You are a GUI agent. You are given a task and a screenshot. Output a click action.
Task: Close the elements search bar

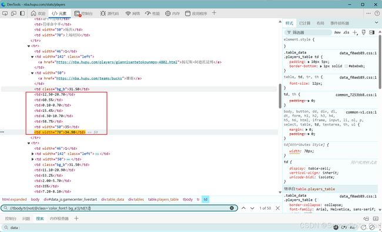pyautogui.click(x=278, y=208)
